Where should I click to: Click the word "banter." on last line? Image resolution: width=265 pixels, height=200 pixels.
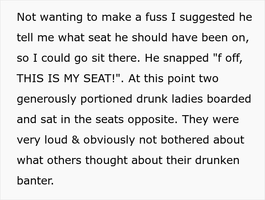point(35,181)
